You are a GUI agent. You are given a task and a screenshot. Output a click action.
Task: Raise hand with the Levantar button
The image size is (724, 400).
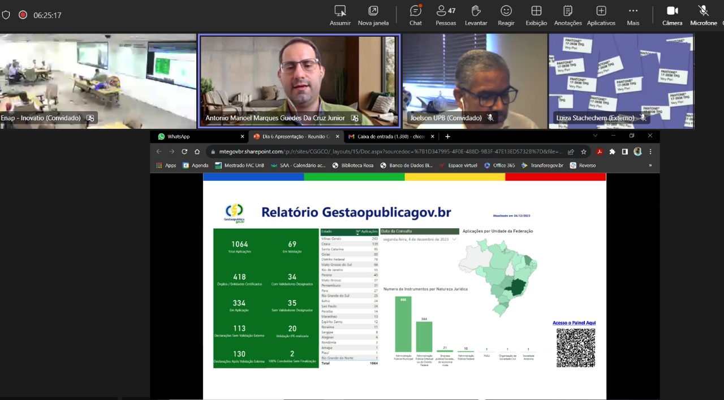click(x=476, y=15)
